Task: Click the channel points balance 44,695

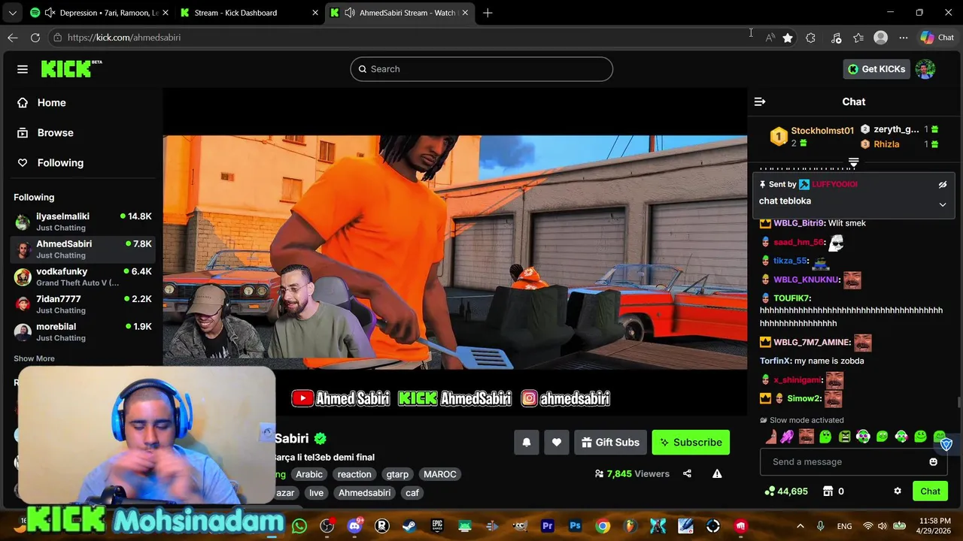Action: [785, 491]
